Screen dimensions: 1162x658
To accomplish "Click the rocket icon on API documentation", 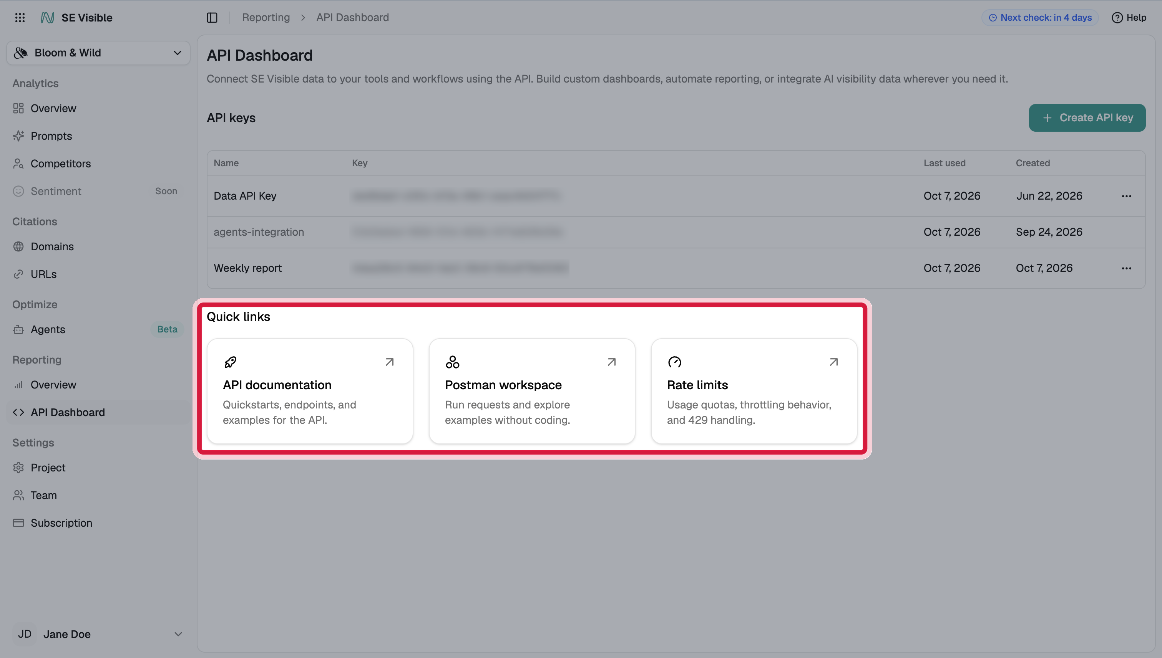I will (230, 362).
